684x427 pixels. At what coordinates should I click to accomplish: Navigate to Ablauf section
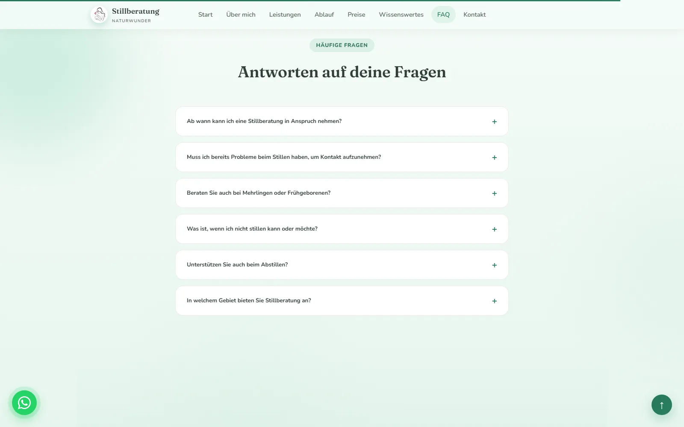tap(324, 15)
